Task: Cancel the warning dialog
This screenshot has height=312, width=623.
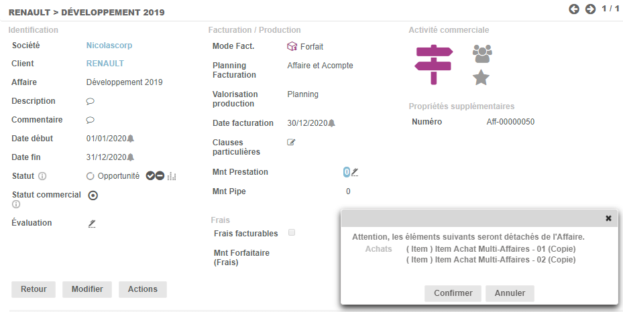Action: pyautogui.click(x=510, y=293)
